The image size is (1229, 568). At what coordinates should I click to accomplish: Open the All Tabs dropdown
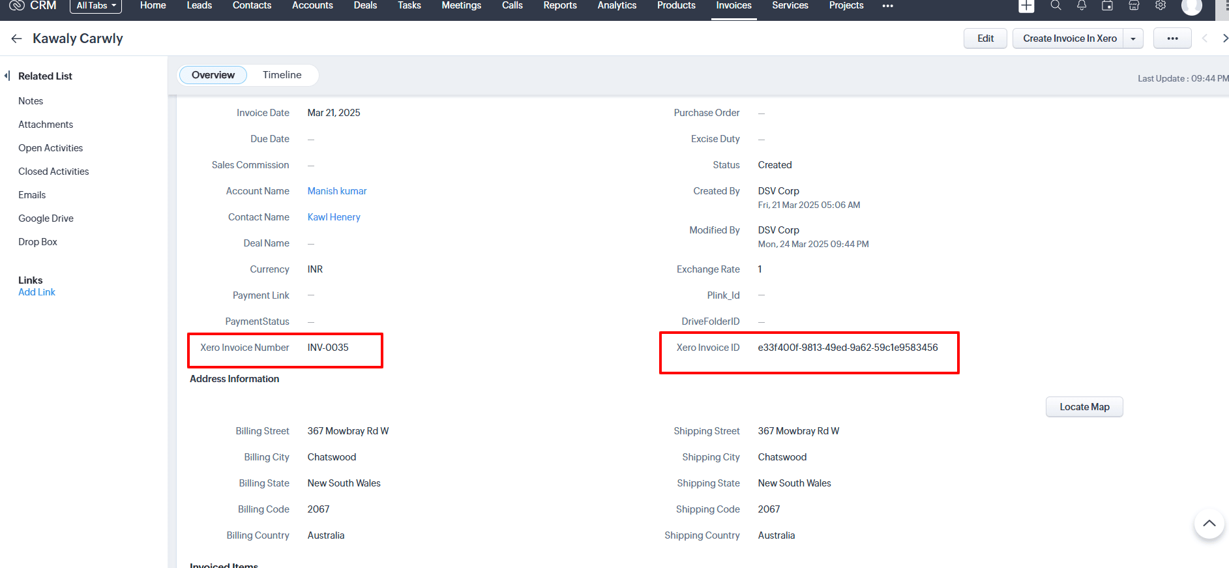tap(96, 6)
